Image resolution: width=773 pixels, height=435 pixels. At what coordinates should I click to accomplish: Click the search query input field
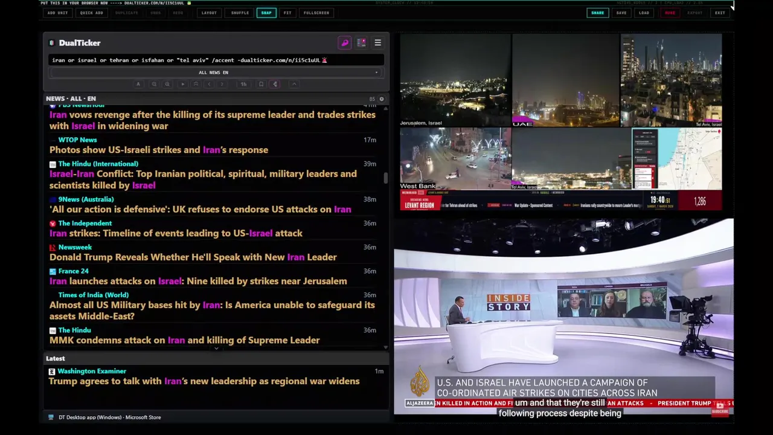coord(216,60)
